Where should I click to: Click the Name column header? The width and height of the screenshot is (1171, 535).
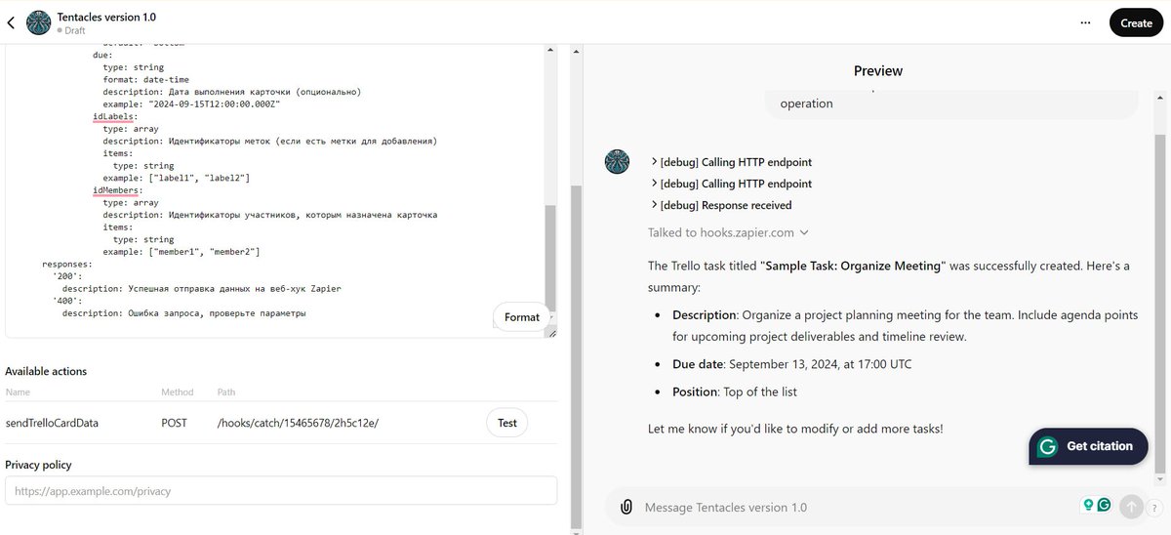pos(18,392)
